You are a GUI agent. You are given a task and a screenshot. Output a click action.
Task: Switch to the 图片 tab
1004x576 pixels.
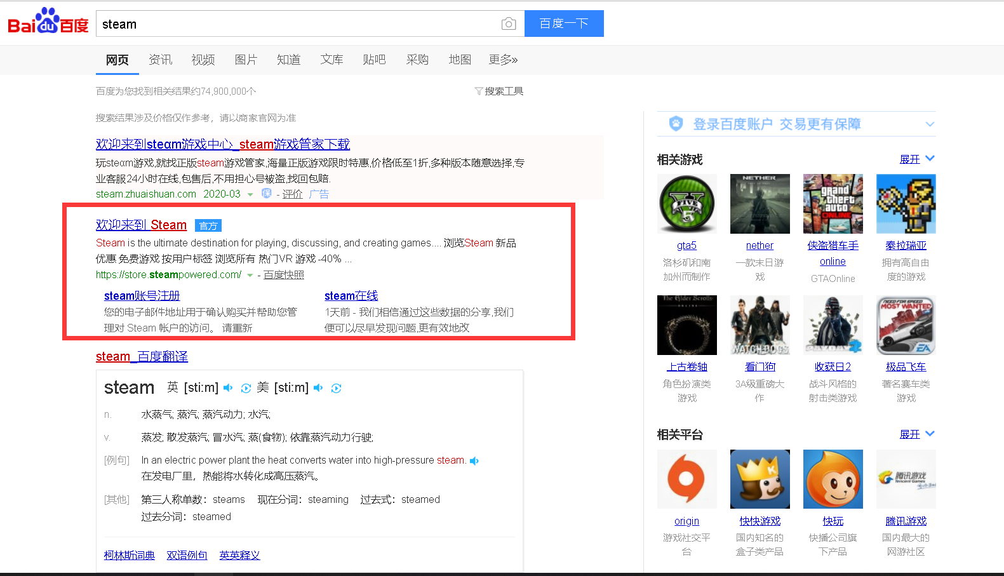coord(246,60)
